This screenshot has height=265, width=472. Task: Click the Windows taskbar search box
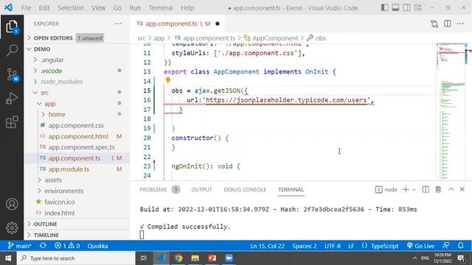pos(76,258)
